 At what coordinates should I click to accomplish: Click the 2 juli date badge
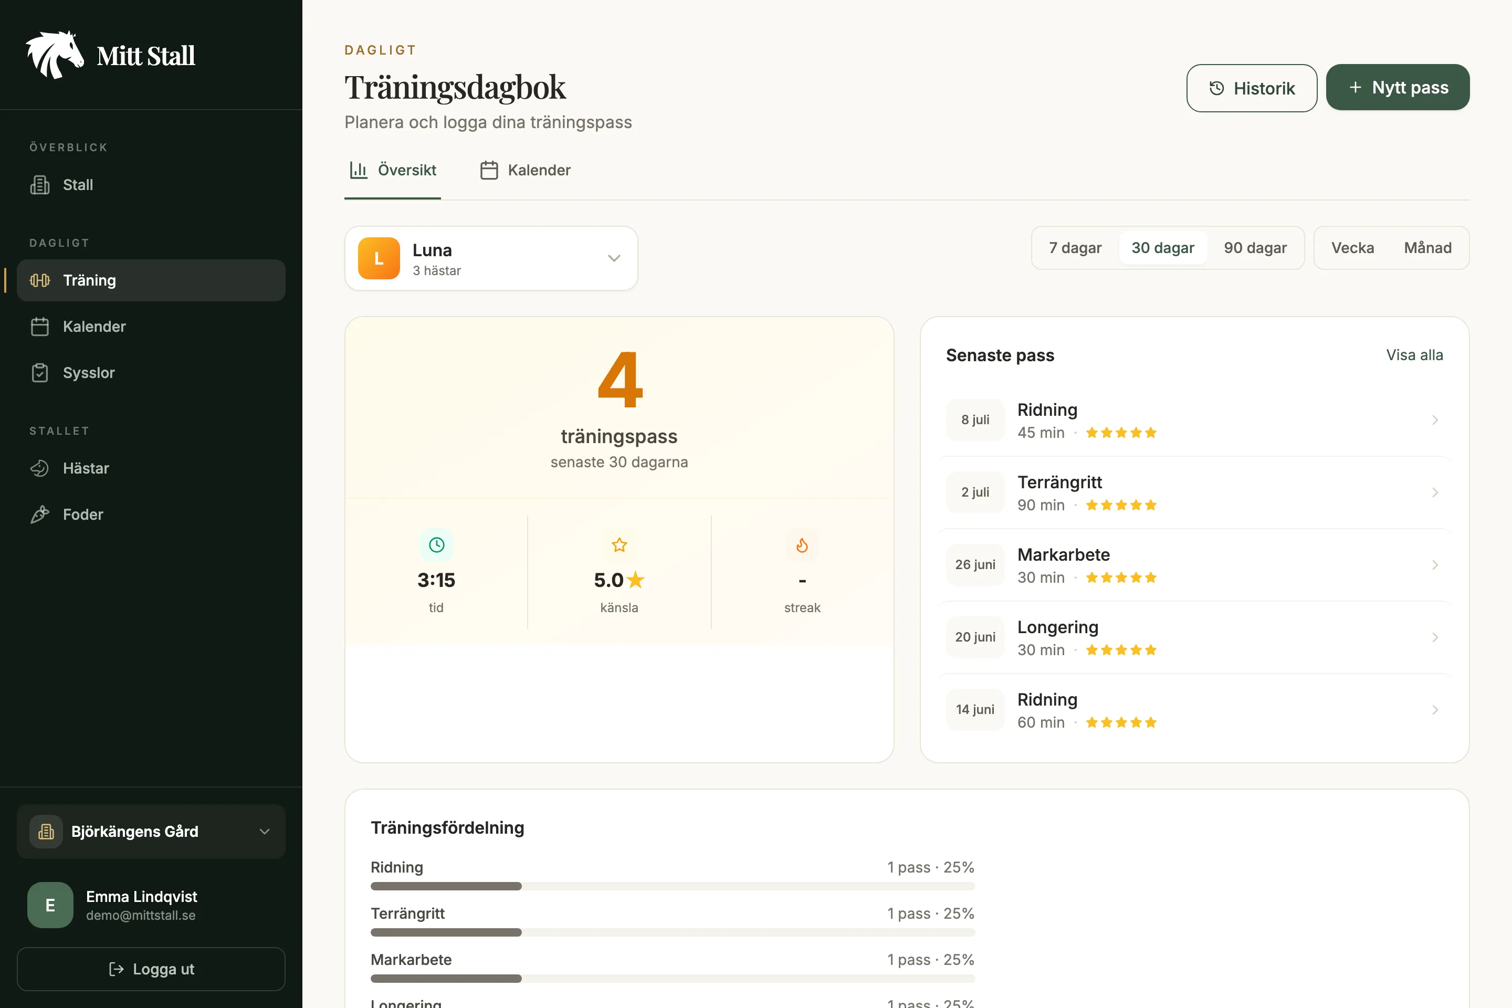[x=975, y=492]
